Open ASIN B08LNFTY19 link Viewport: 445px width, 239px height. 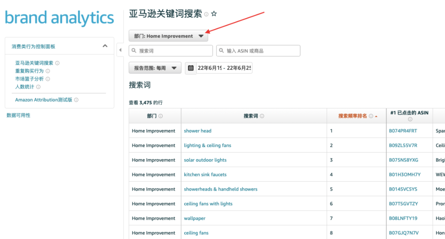403,218
